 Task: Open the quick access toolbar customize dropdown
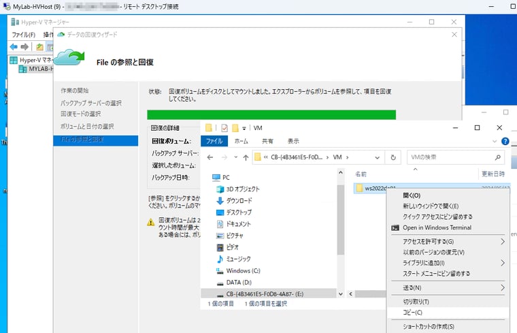click(x=244, y=128)
